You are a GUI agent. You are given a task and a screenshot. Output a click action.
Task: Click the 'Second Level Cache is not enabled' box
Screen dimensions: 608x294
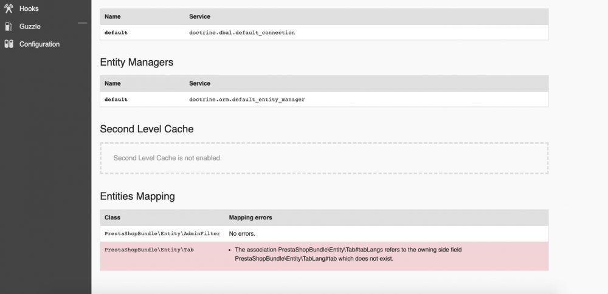324,158
